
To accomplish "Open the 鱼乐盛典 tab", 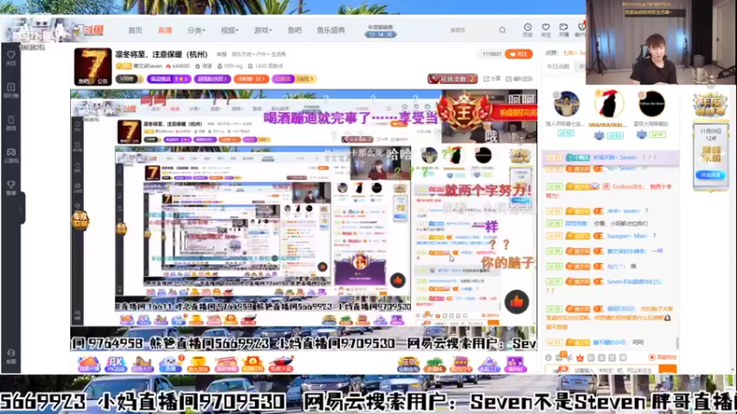I will 331,30.
